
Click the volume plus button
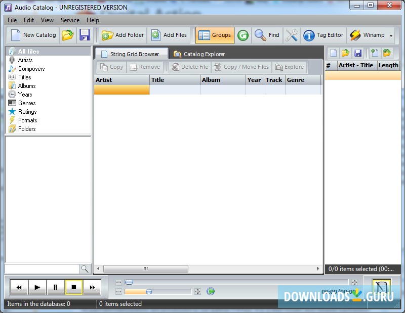(x=197, y=292)
